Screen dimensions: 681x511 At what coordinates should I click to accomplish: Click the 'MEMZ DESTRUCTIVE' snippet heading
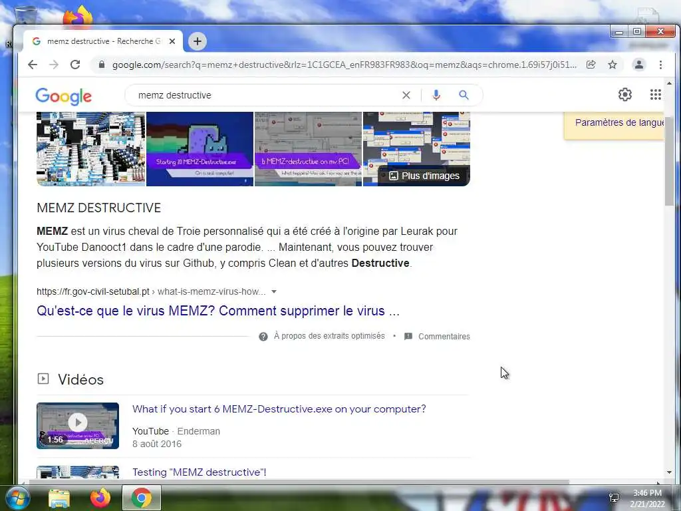[x=98, y=208]
